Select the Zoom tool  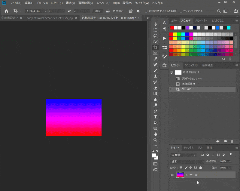(x=155, y=140)
